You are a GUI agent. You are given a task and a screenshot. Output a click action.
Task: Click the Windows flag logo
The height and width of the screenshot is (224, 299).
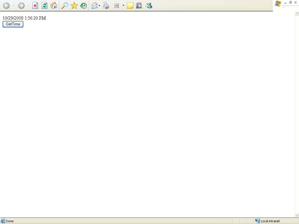click(278, 3)
